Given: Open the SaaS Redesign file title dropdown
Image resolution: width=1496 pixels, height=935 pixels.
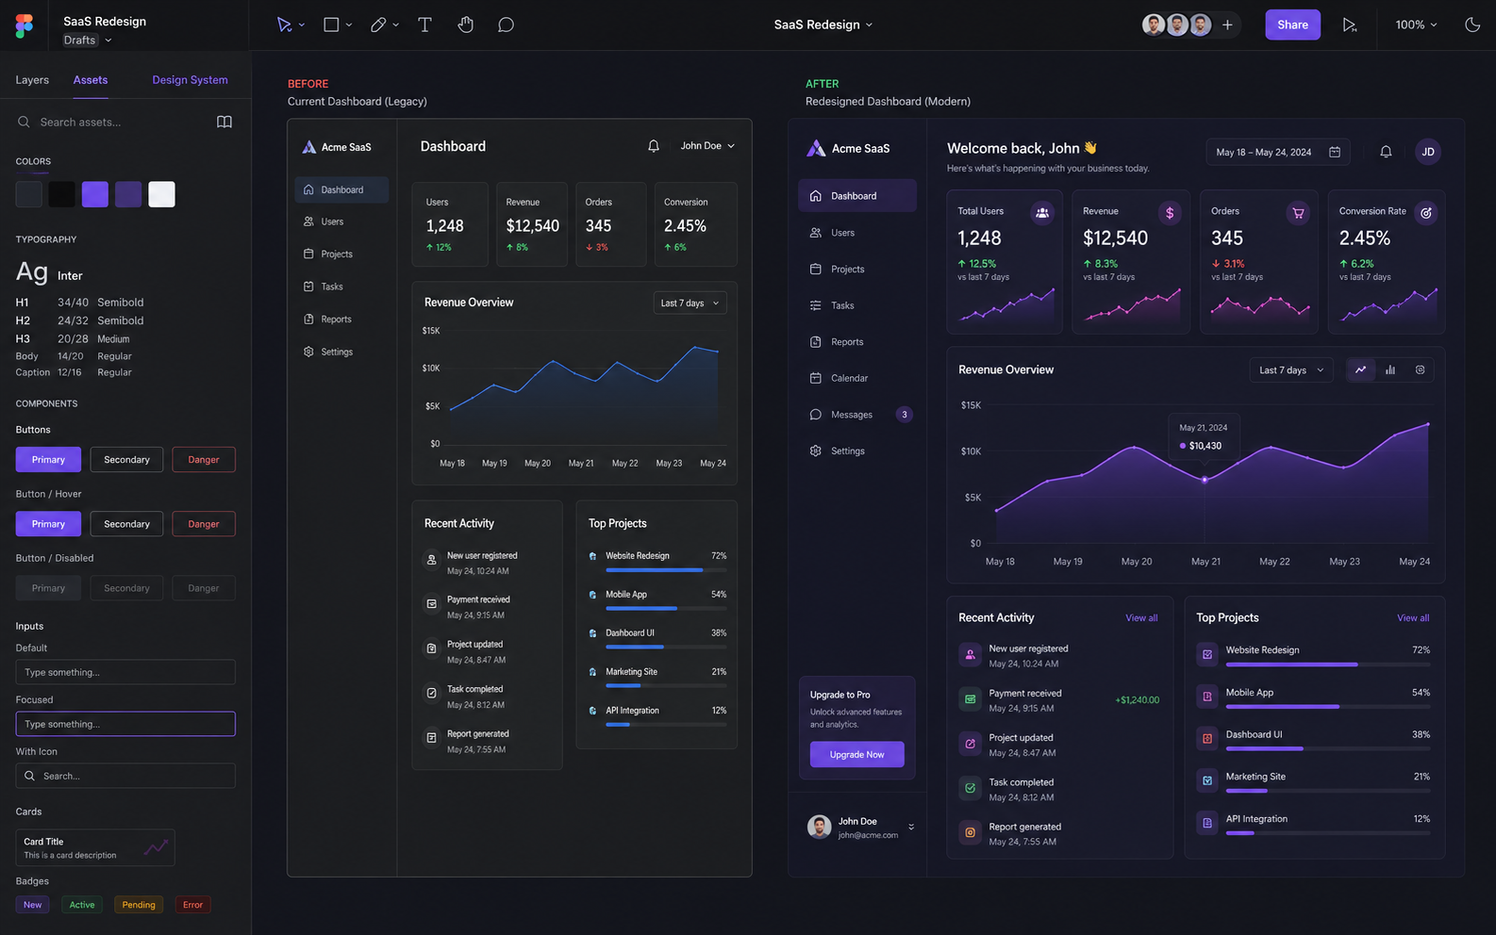Looking at the screenshot, I should click(823, 25).
